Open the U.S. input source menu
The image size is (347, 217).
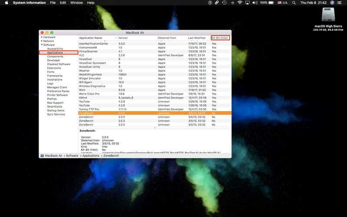283,3
